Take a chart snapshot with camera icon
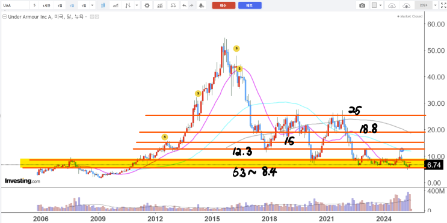This screenshot has width=447, height=223. [362, 5]
